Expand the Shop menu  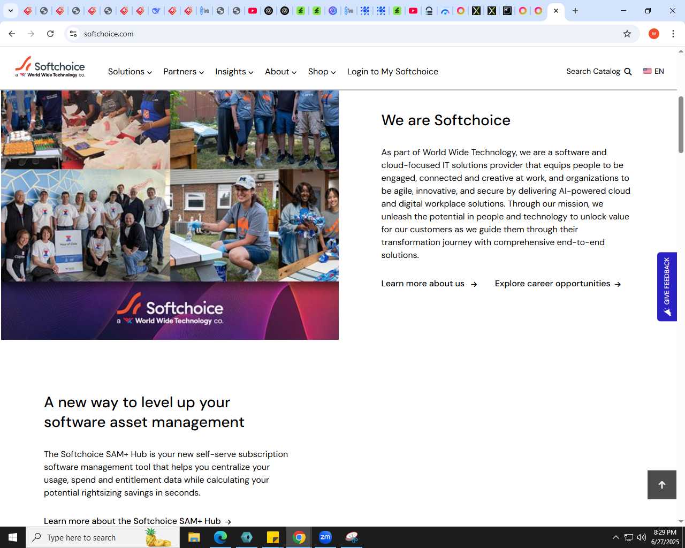click(x=322, y=72)
